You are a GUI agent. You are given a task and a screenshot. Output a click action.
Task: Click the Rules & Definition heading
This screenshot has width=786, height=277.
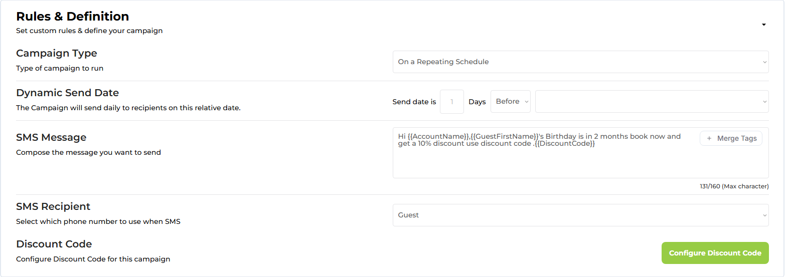73,17
